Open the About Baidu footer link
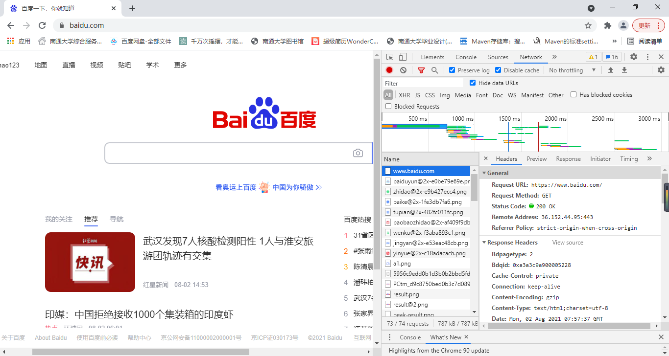 coord(51,337)
